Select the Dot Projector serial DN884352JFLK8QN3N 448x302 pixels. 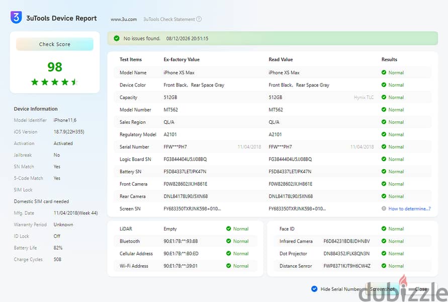pos(346,254)
